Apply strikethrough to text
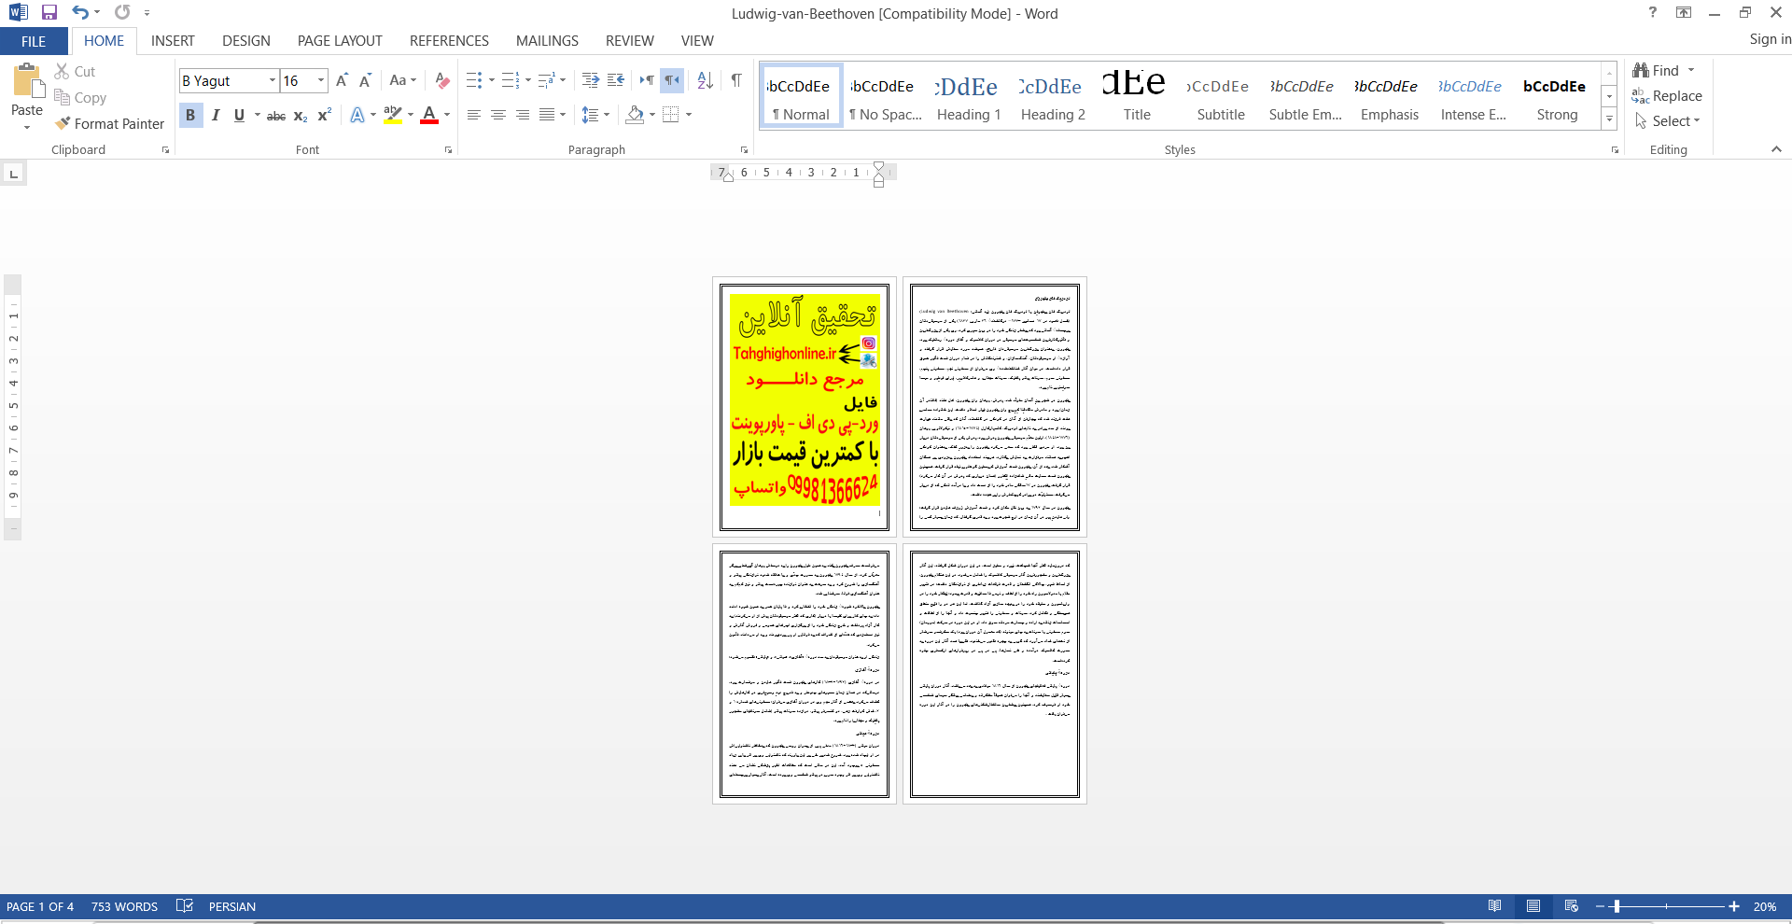The image size is (1792, 924). click(x=276, y=116)
